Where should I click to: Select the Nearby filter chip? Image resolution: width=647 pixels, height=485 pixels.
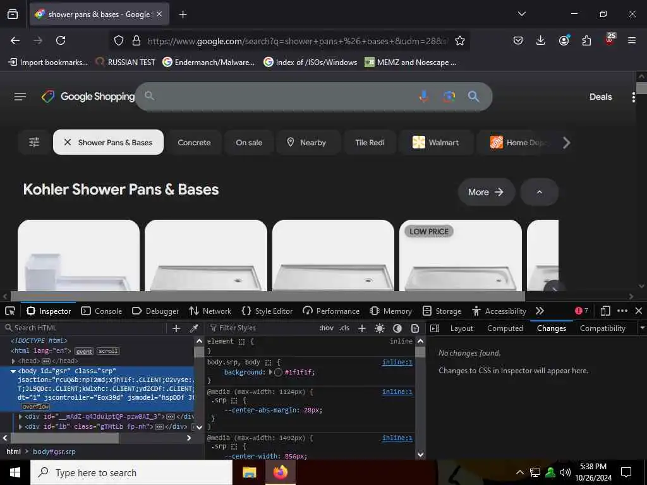point(307,142)
